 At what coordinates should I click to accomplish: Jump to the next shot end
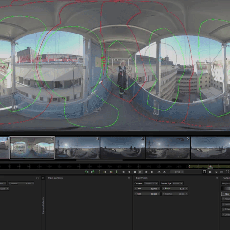[x=111, y=172]
